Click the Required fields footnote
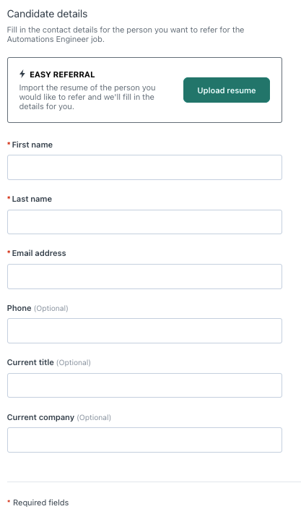 [41, 502]
